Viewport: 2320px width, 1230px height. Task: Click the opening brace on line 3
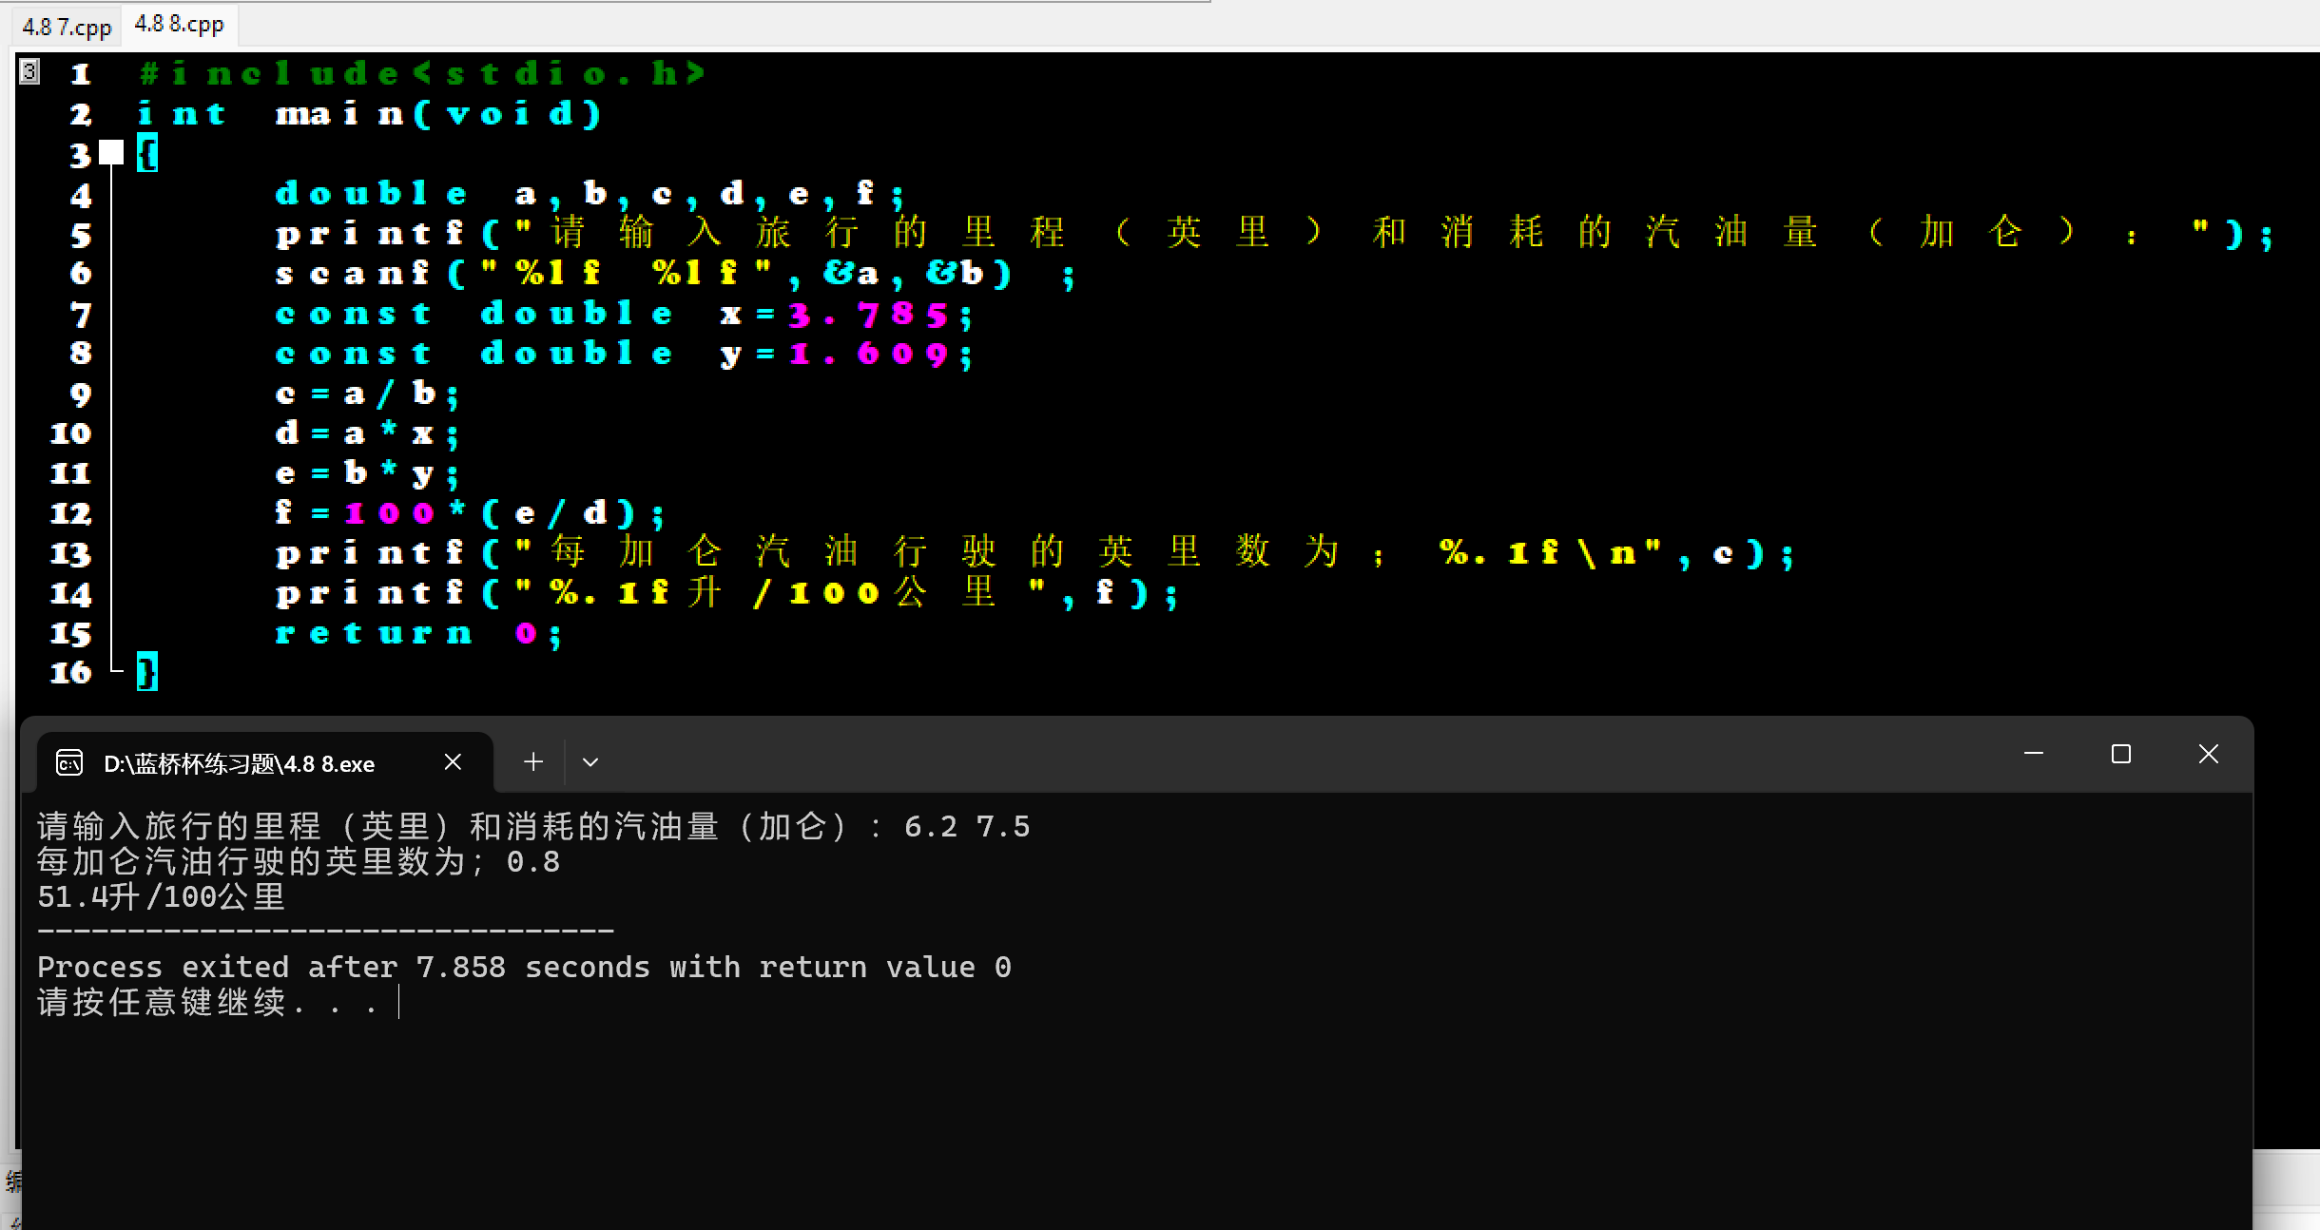click(147, 153)
